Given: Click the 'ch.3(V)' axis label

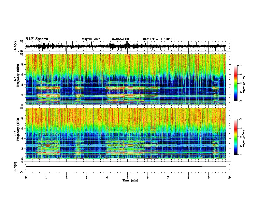Looking at the screenshot, I should click(x=16, y=167).
